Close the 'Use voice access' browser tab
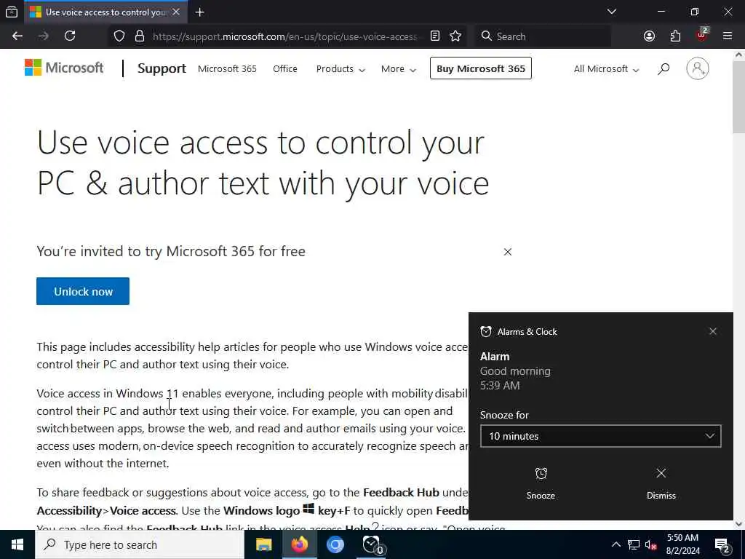This screenshot has width=745, height=559. (176, 12)
